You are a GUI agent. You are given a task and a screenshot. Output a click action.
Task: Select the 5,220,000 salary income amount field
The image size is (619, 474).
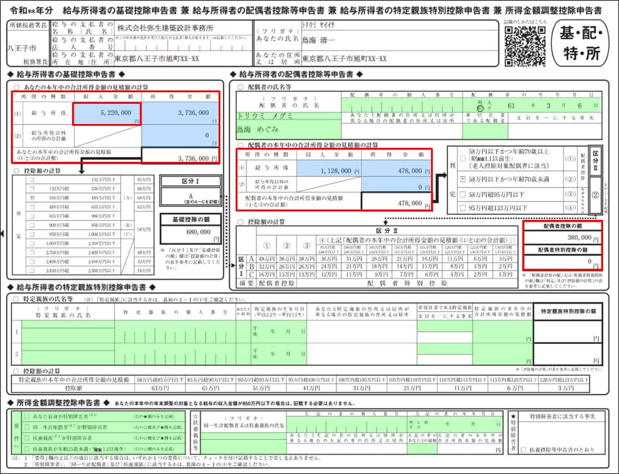coord(107,113)
